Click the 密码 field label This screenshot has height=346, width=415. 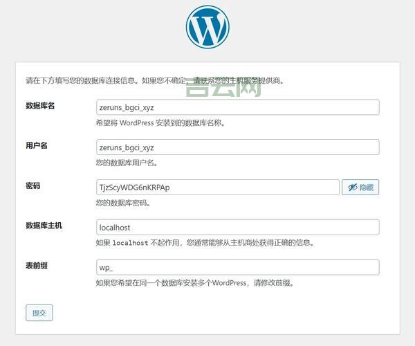33,185
